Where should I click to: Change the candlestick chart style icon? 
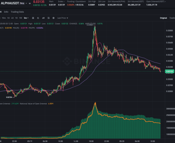pyautogui.click(x=43, y=18)
